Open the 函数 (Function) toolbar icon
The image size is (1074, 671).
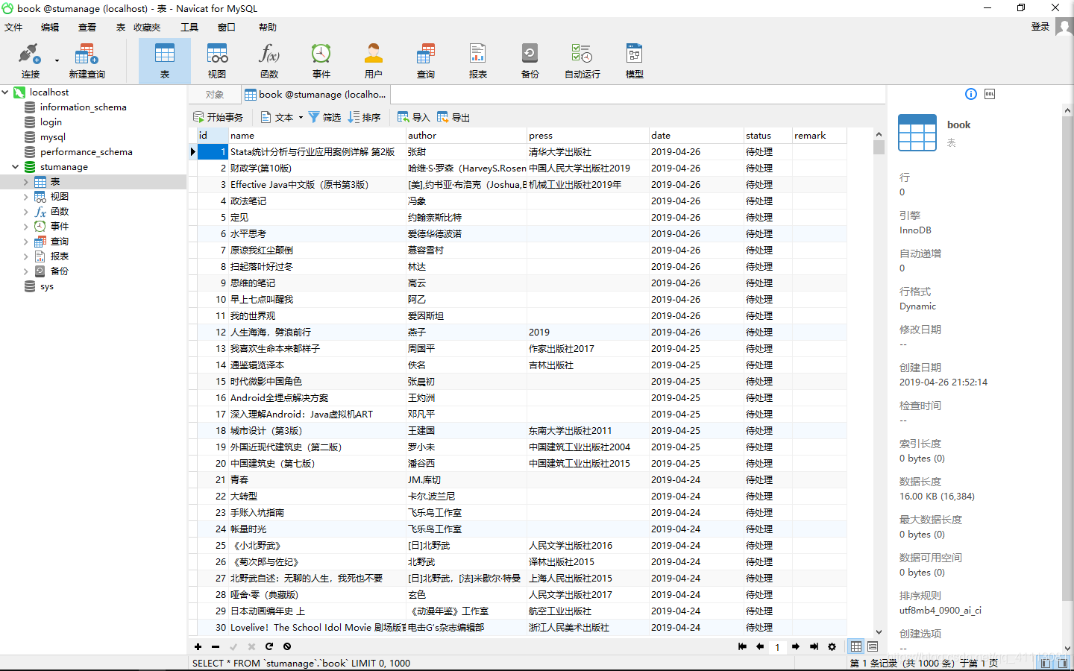[269, 60]
